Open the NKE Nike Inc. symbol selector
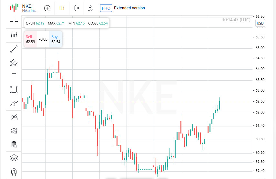Viewport: 276px width, 179px height. [x=24, y=8]
